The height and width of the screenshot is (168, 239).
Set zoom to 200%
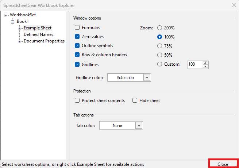click(x=159, y=28)
